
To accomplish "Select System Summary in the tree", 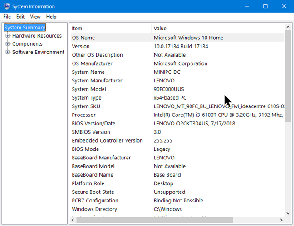I will point(25,28).
